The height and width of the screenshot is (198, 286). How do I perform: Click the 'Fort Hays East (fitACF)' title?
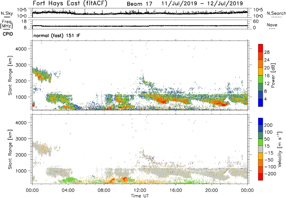point(70,4)
